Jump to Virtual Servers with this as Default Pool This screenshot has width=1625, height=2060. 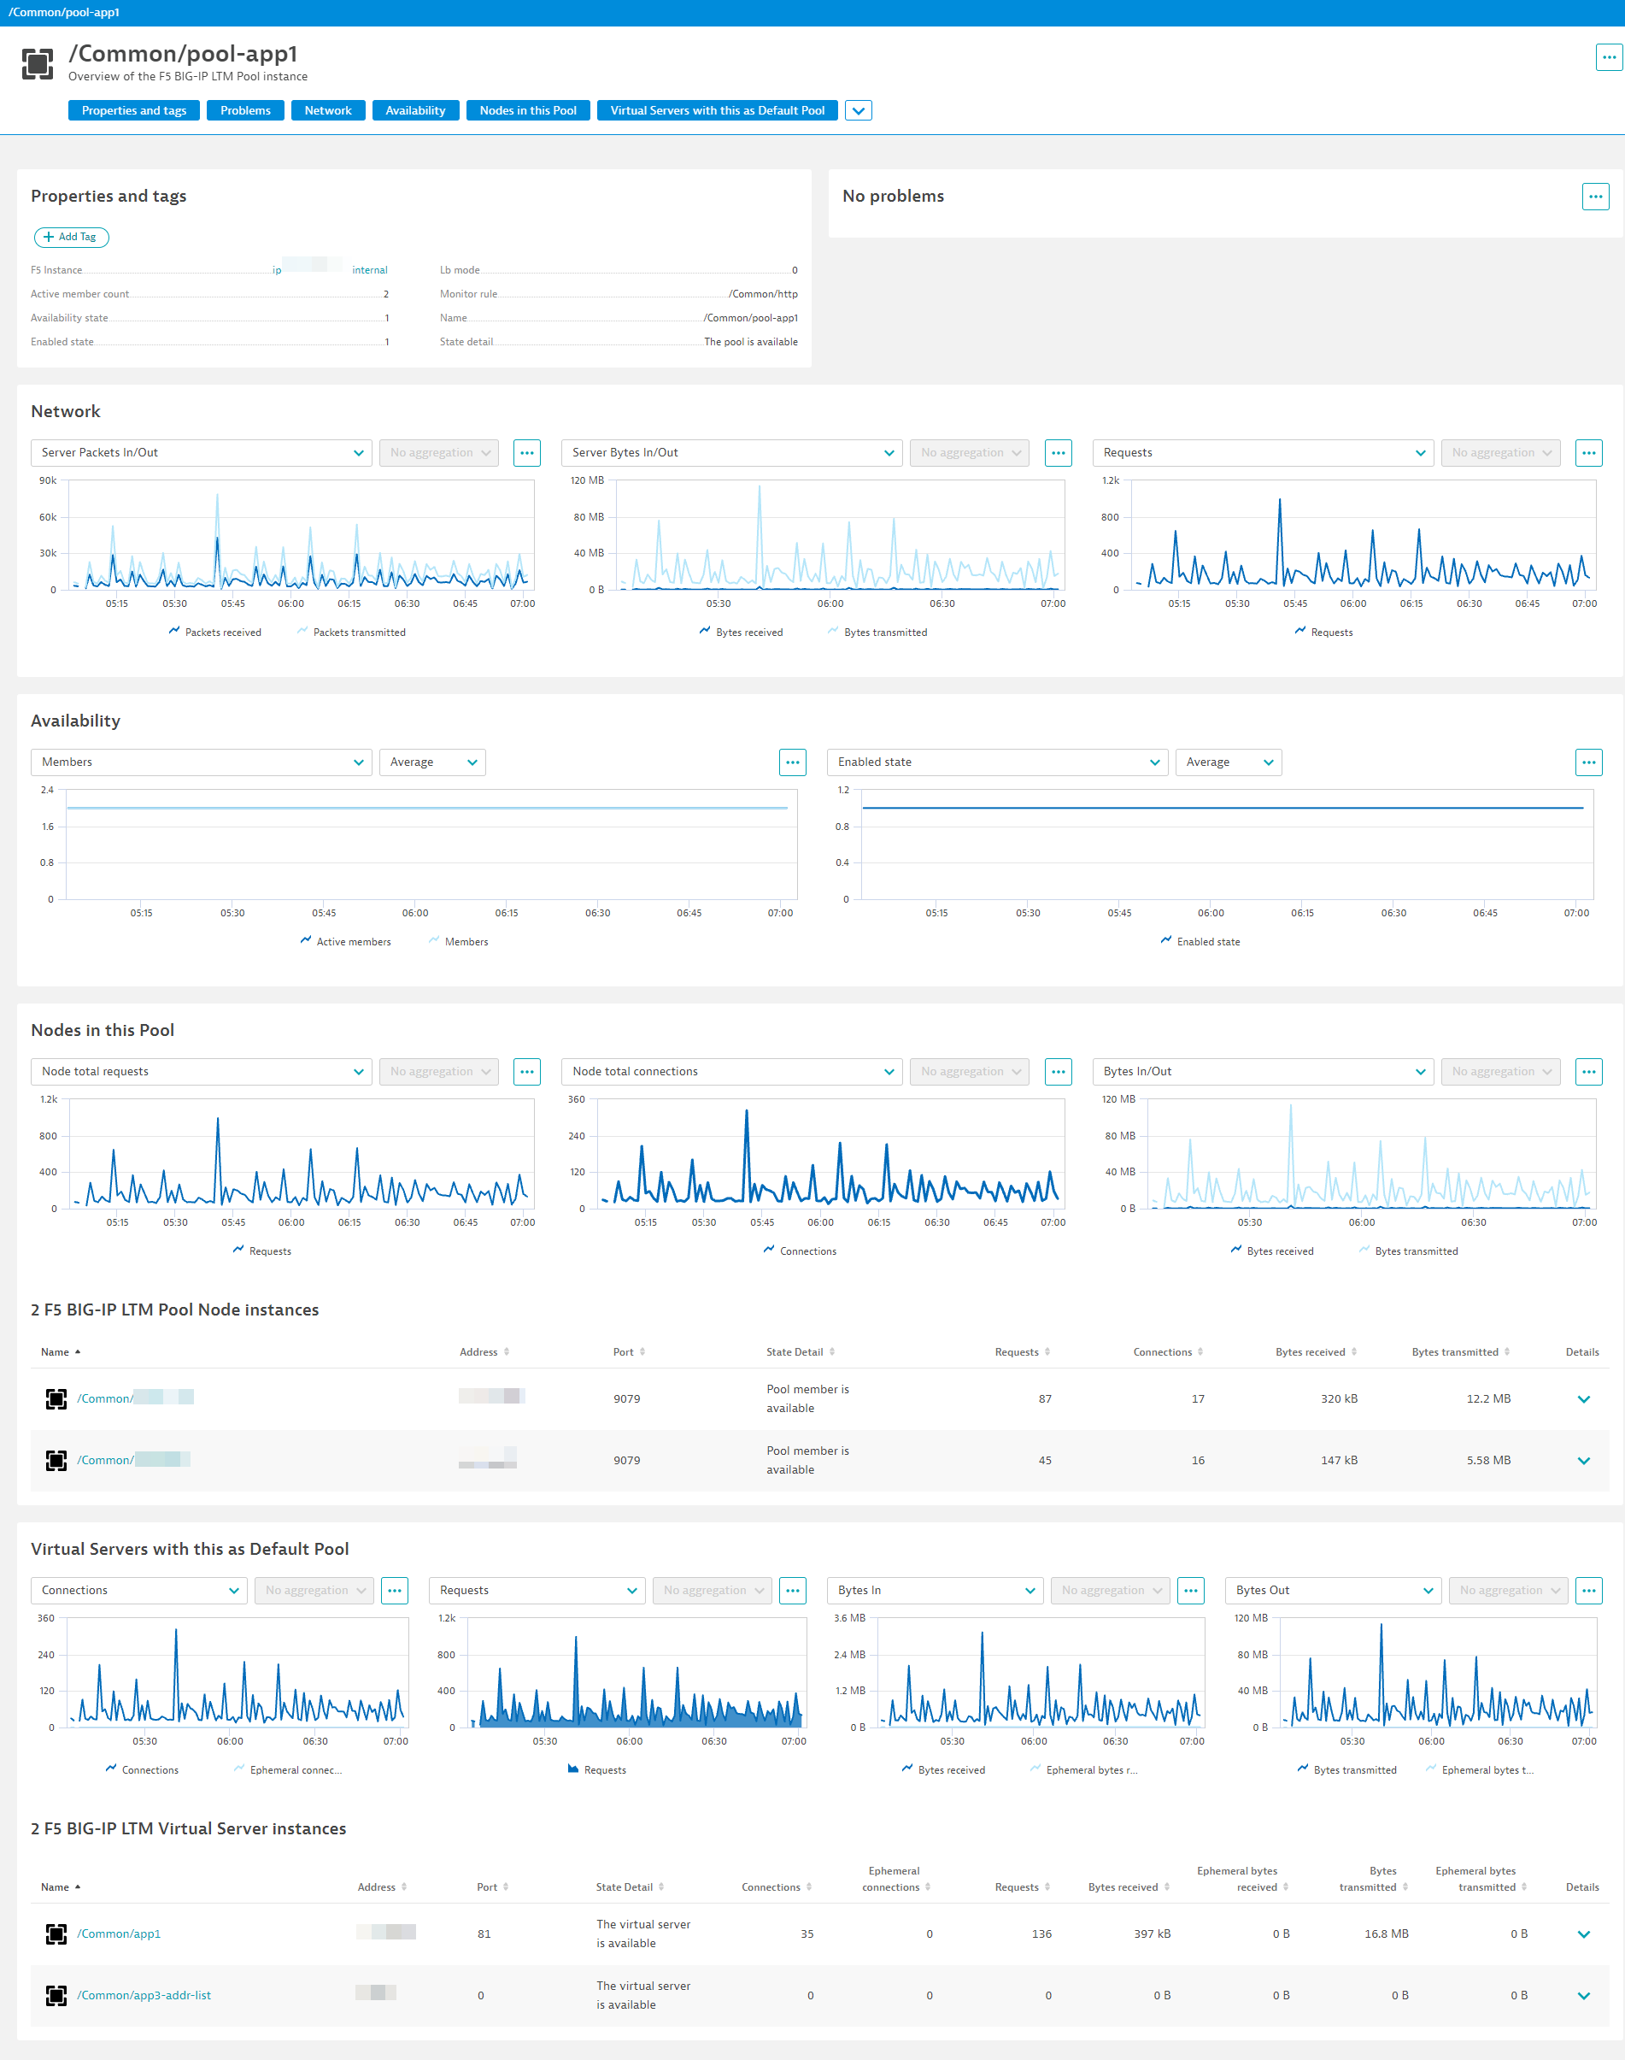pyautogui.click(x=718, y=111)
